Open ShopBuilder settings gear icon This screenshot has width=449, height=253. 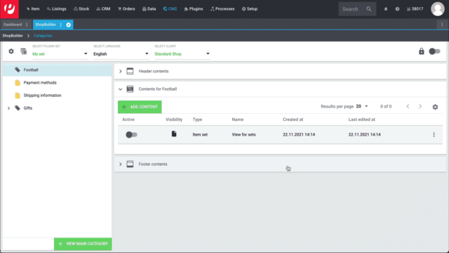click(11, 51)
